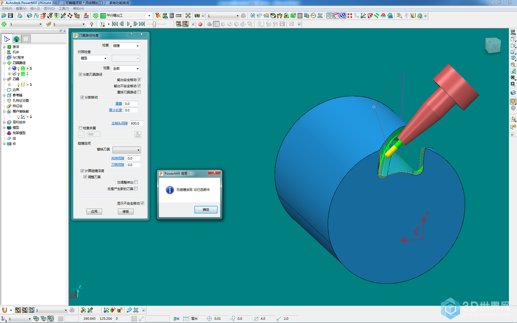
Task: Click the 刀柄间隙 link
Action: tap(118, 165)
